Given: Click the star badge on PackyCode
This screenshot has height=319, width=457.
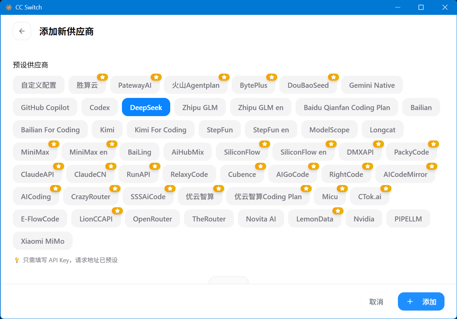Looking at the screenshot, I should (x=433, y=144).
